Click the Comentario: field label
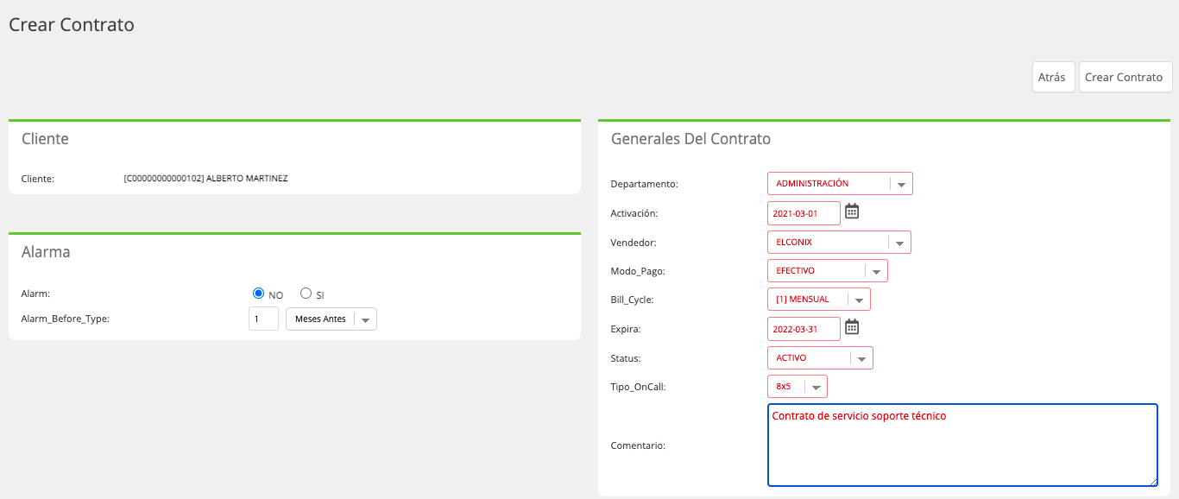Viewport: 1179px width, 499px height. [639, 445]
